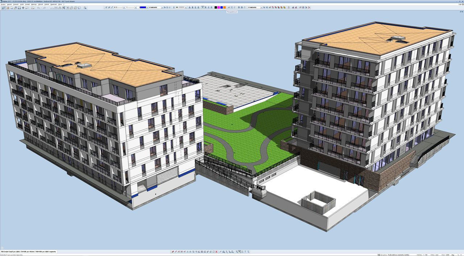This screenshot has height=256, width=464.
Task: Click the first pencil icon in bottom toolbar
Action: coord(173,252)
